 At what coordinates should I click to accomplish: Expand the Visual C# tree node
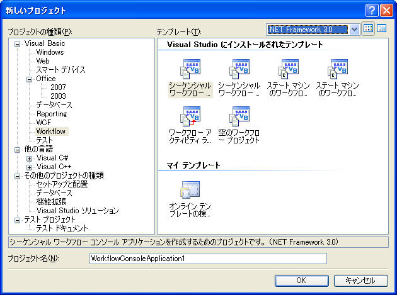click(x=30, y=159)
